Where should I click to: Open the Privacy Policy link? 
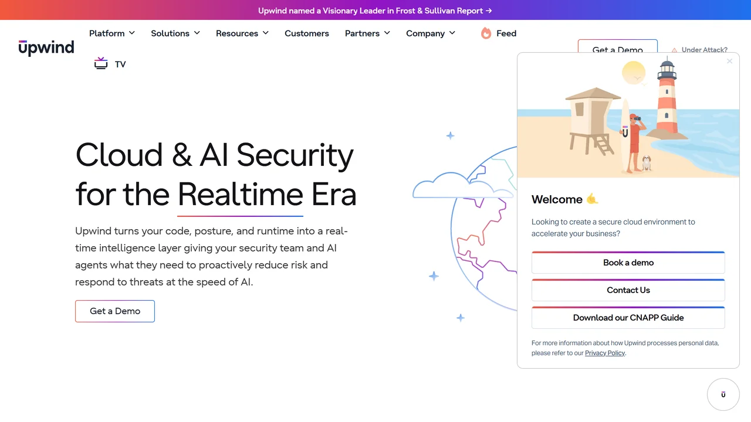(x=605, y=353)
